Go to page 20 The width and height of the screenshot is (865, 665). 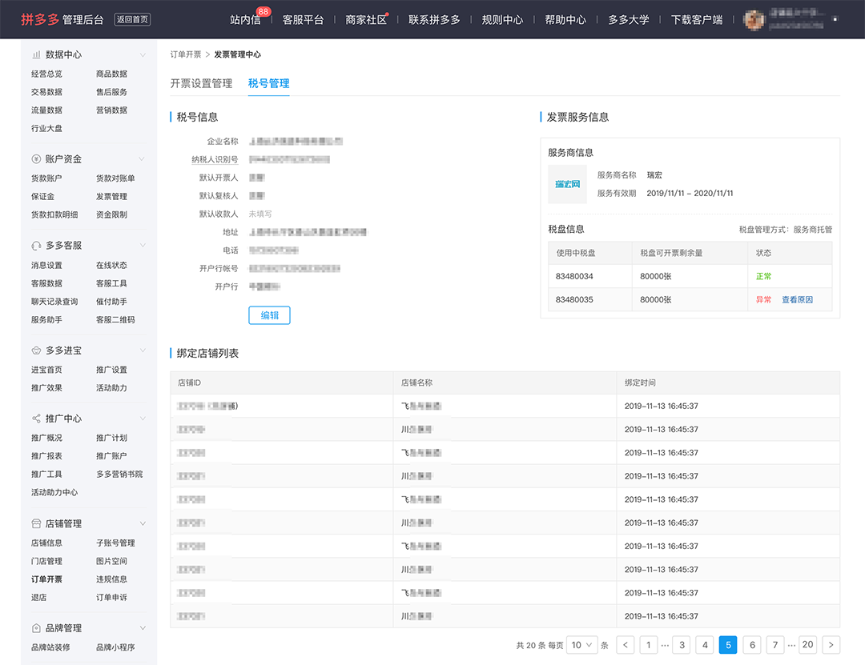click(x=807, y=645)
